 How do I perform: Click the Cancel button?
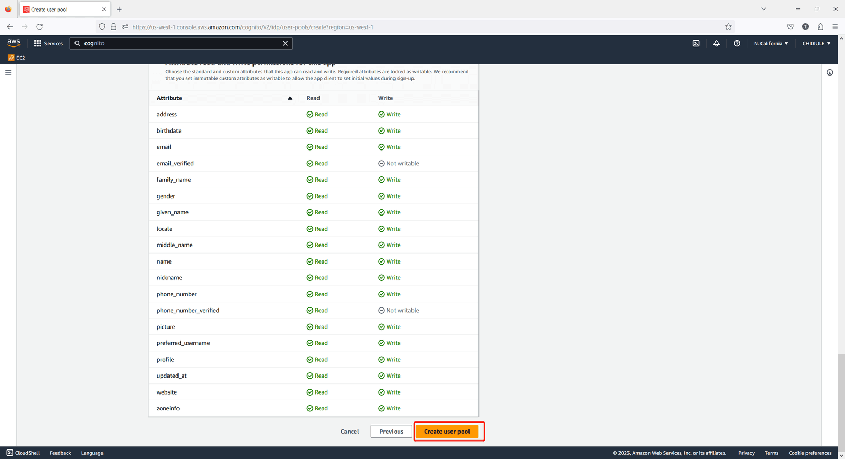(x=350, y=432)
